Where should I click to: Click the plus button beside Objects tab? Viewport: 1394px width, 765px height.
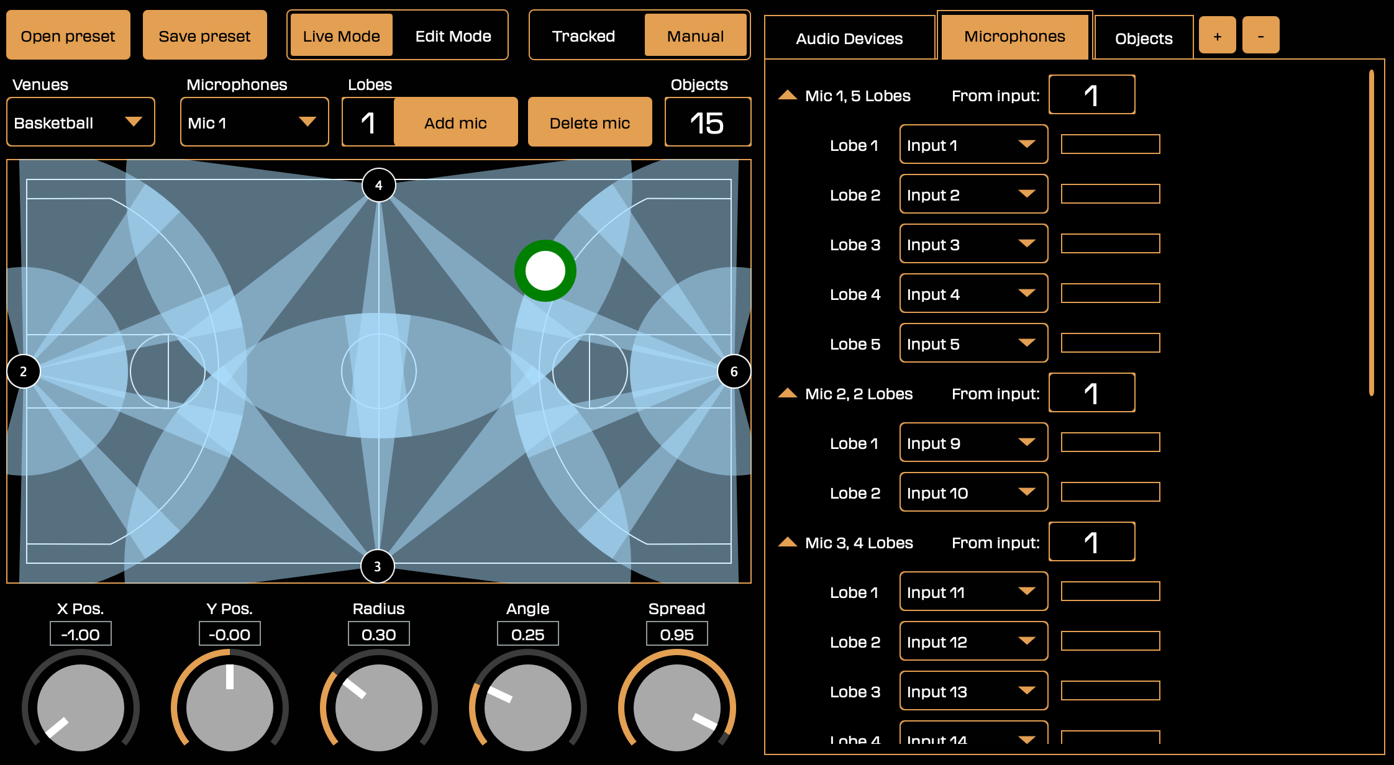(x=1218, y=35)
